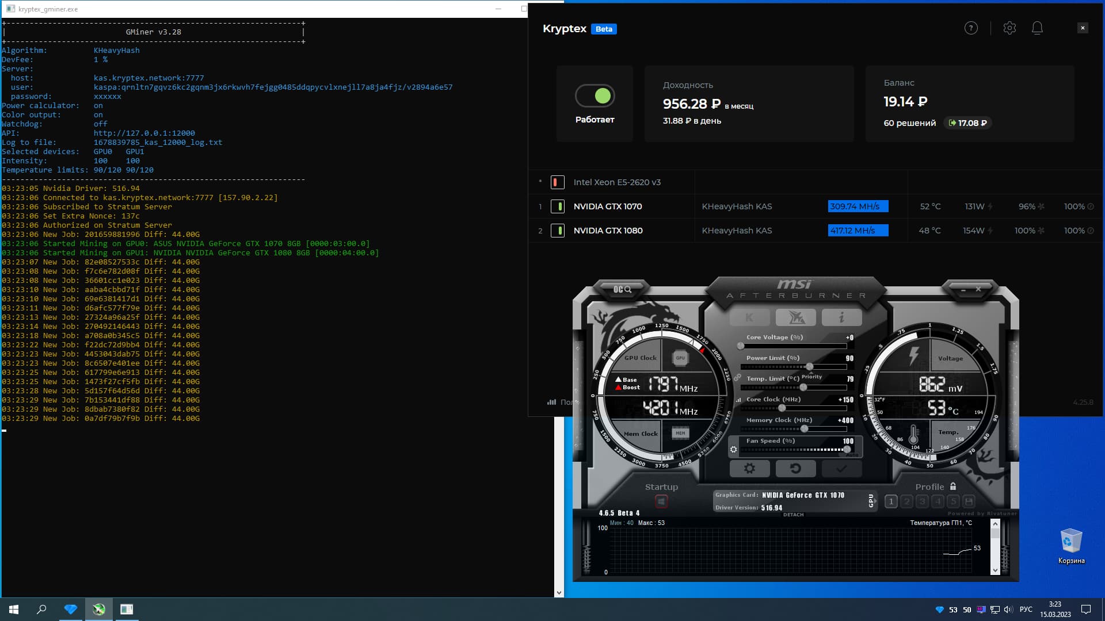Select Afterburner profile 3
Screen dimensions: 1105x621
coord(922,501)
